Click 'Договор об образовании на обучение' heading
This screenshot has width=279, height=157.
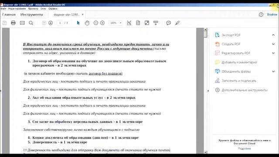click(x=65, y=61)
